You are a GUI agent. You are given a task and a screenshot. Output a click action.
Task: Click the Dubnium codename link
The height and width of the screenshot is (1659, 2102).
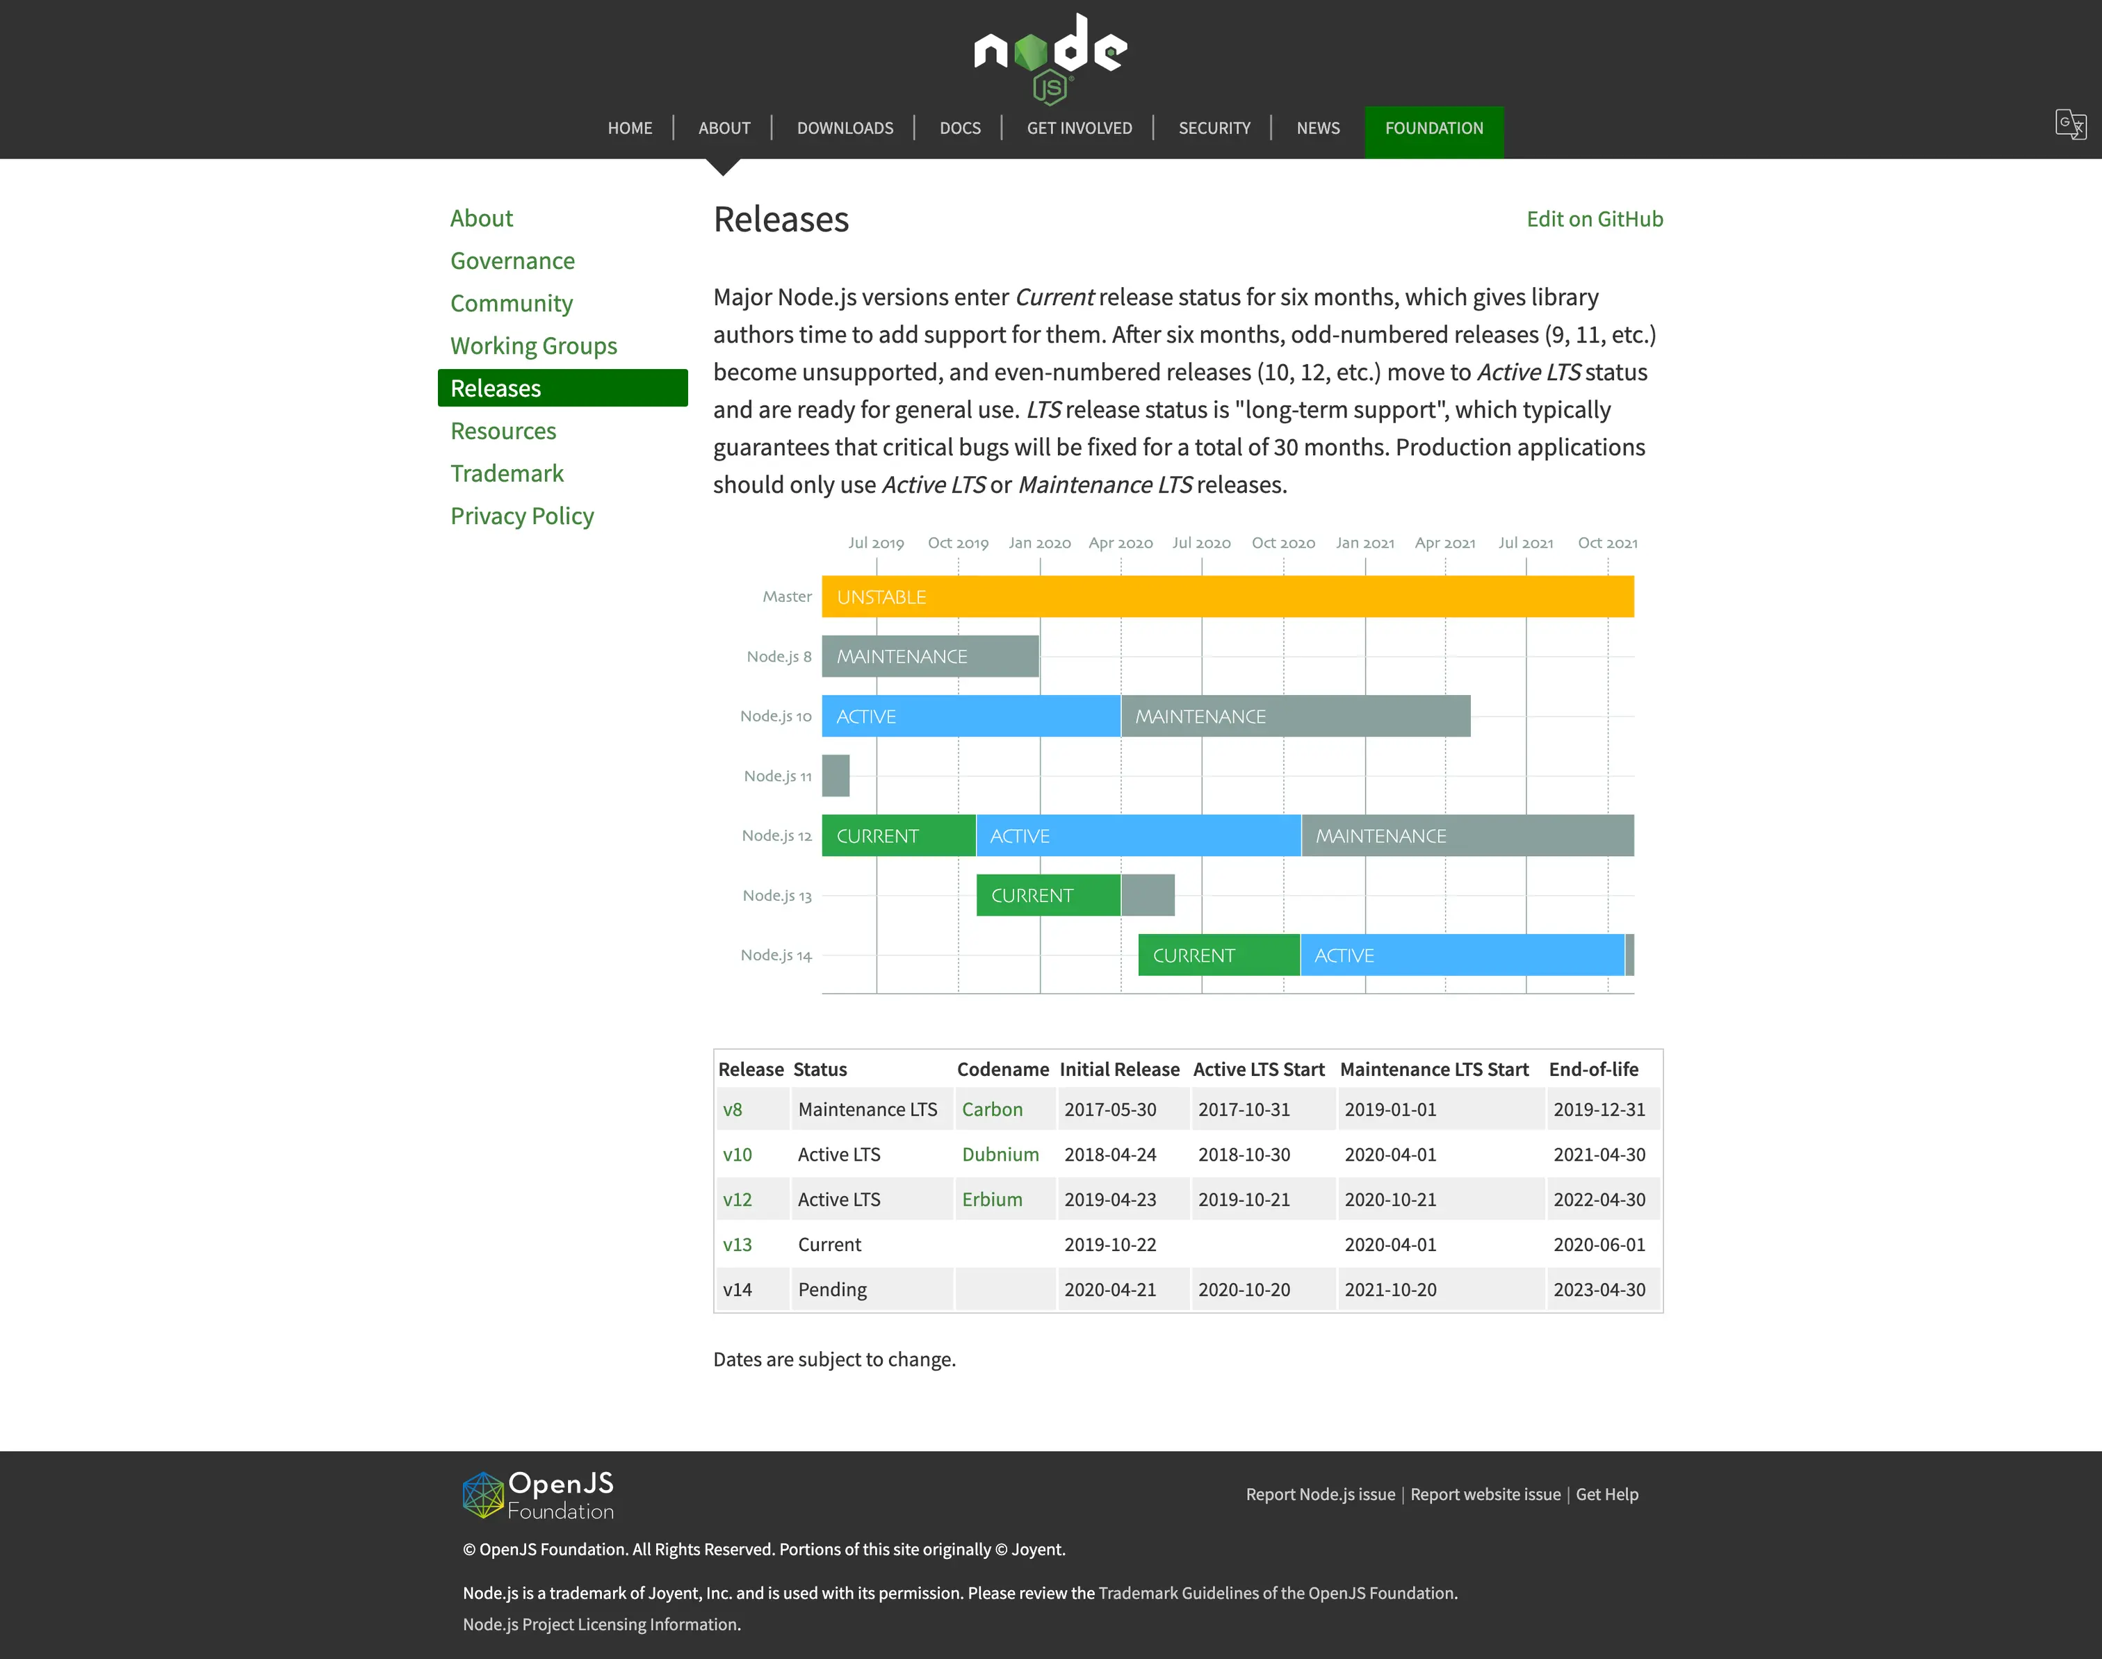1000,1155
